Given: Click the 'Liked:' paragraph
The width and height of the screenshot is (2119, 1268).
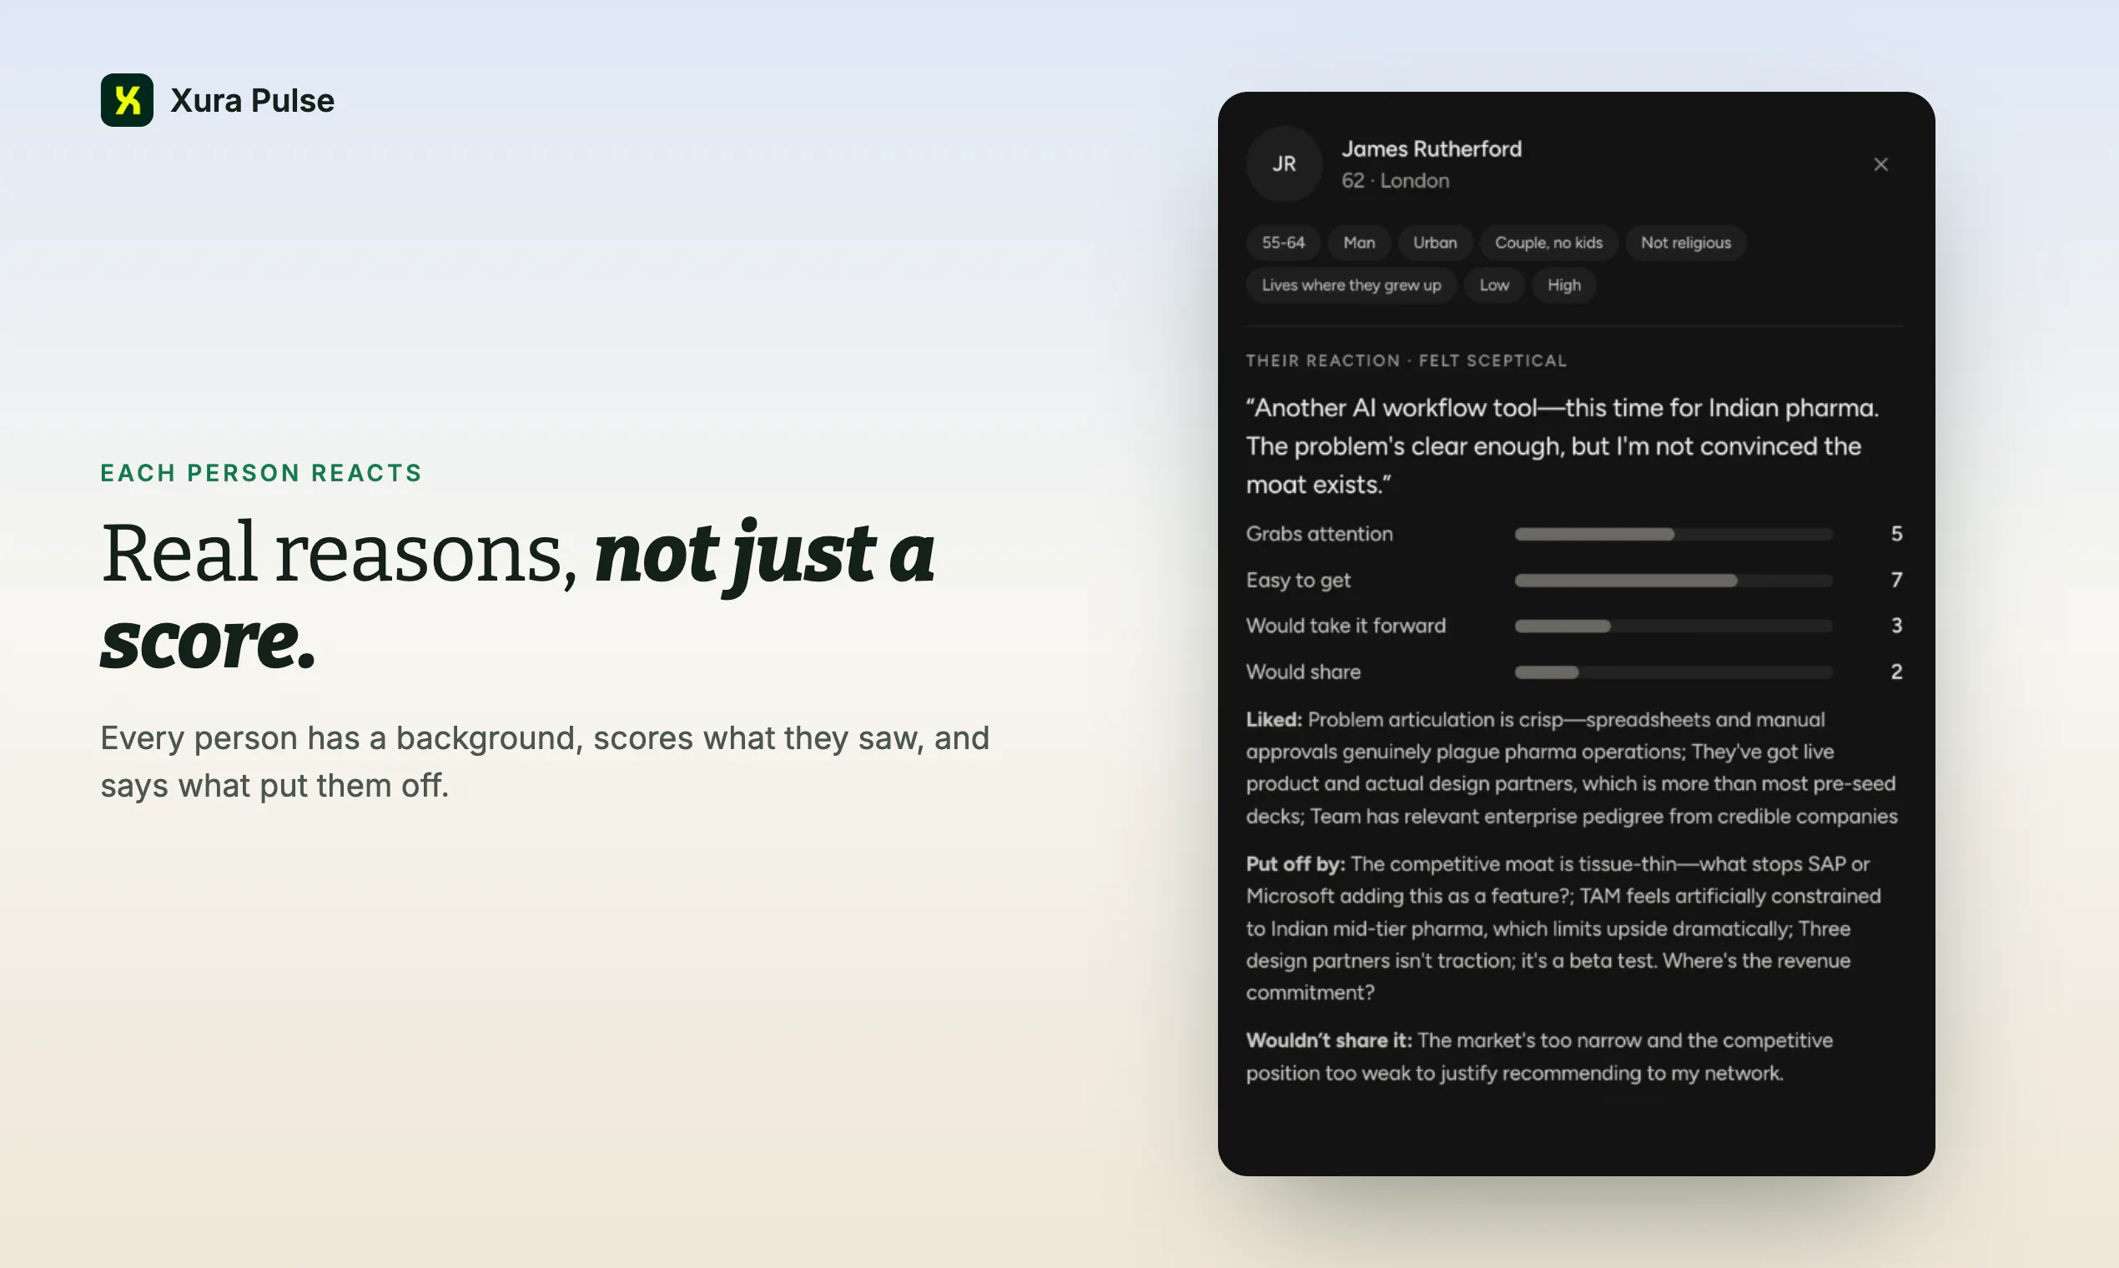Looking at the screenshot, I should [1571, 767].
